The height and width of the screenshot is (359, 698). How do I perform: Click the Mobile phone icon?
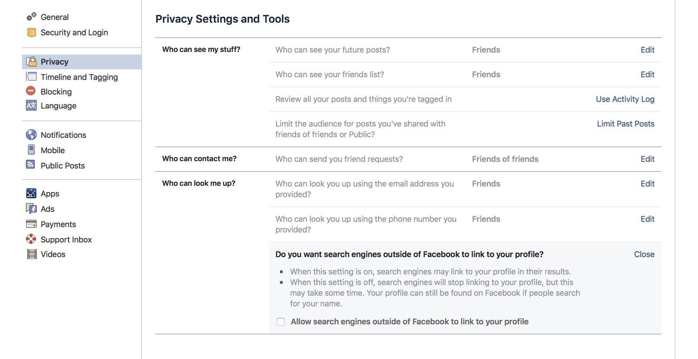31,150
